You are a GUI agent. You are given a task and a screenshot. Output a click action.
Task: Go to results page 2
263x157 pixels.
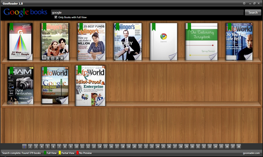click(x=30, y=146)
